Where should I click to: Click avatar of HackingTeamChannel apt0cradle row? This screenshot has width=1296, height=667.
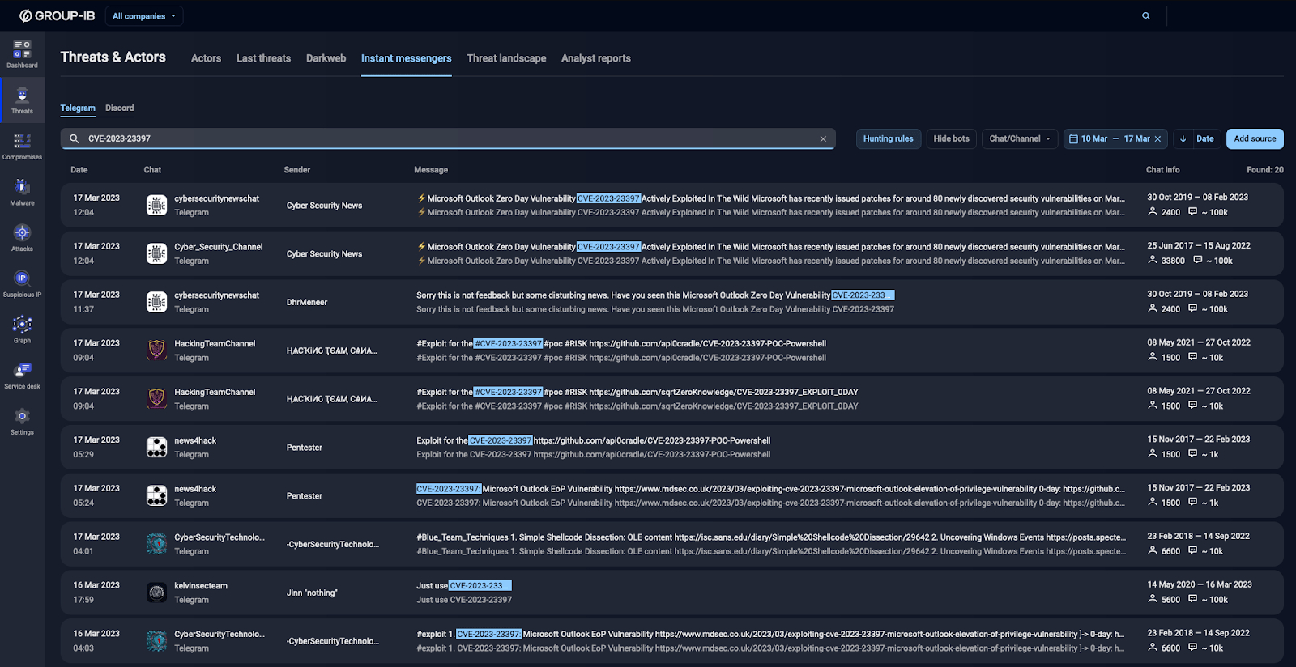tap(156, 350)
